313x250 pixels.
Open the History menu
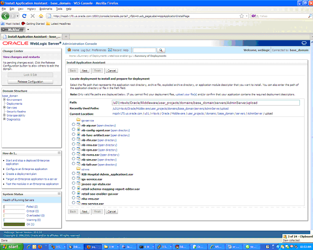tap(32, 9)
